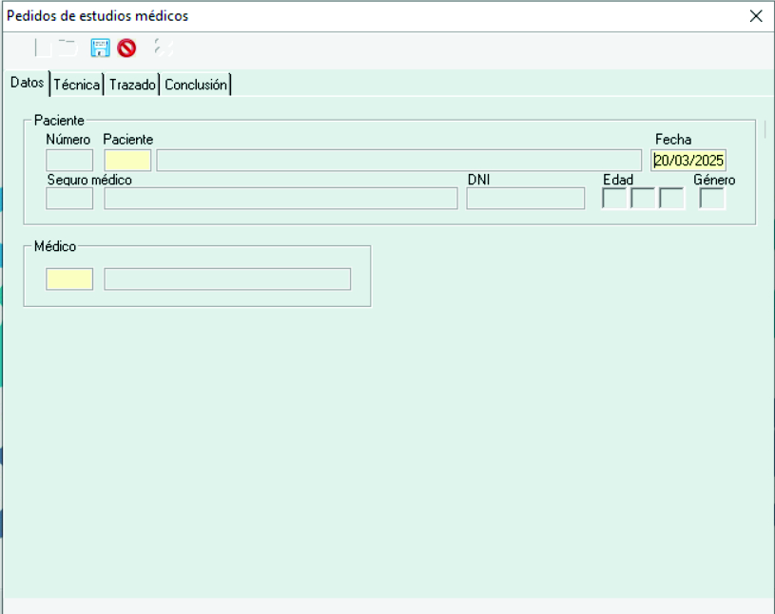The height and width of the screenshot is (614, 775).
Task: Click the Save floppy disk icon
Action: pos(100,48)
